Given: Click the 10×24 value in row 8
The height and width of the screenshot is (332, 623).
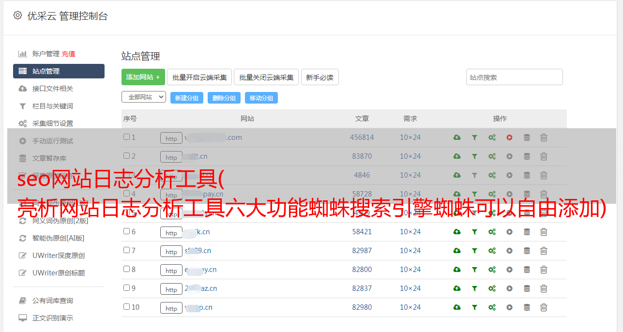Looking at the screenshot, I should [x=410, y=270].
